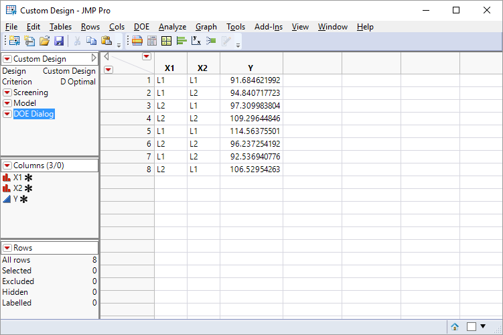Click the nominal bar icon beside X2
The height and width of the screenshot is (335, 503).
click(7, 188)
